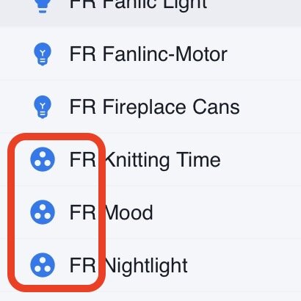Viewport: 301px width, 301px height.
Task: Click the FR Fireplace Cans bulb icon
Action: click(43, 107)
